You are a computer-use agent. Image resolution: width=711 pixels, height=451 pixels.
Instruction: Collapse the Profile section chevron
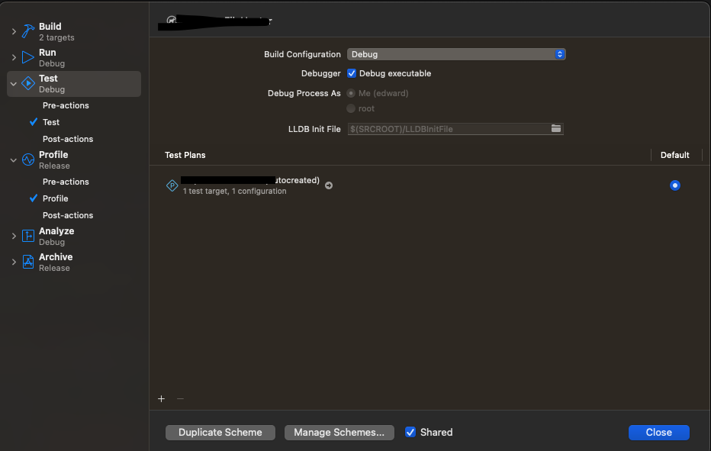click(14, 159)
